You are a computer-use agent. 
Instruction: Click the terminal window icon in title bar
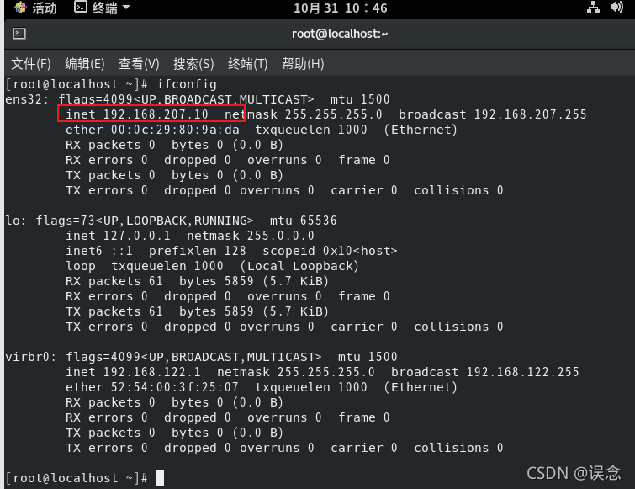coord(19,34)
